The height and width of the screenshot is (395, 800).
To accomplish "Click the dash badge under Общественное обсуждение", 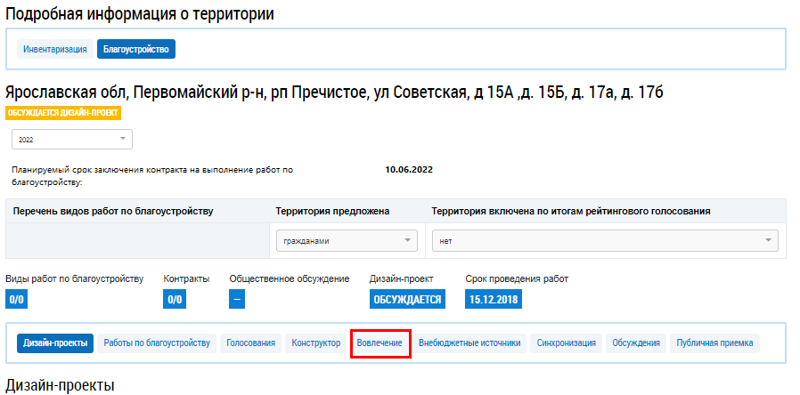I will coord(237,300).
